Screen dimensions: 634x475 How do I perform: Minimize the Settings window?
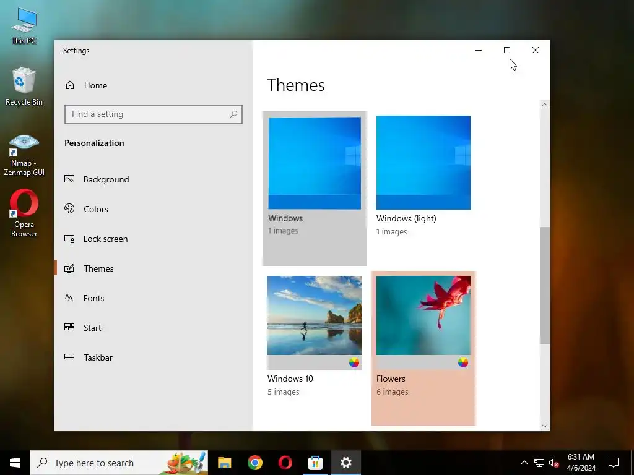pos(479,50)
